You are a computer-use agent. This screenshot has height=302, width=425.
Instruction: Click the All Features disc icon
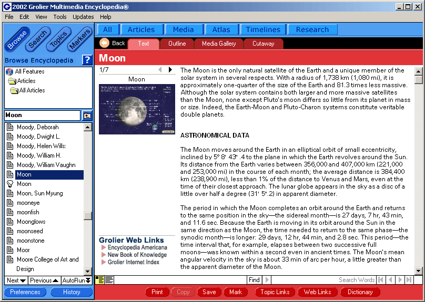[9, 72]
